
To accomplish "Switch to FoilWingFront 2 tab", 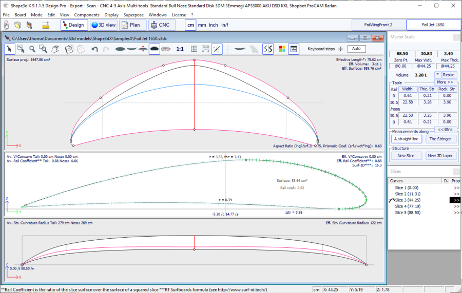I will tap(378, 25).
